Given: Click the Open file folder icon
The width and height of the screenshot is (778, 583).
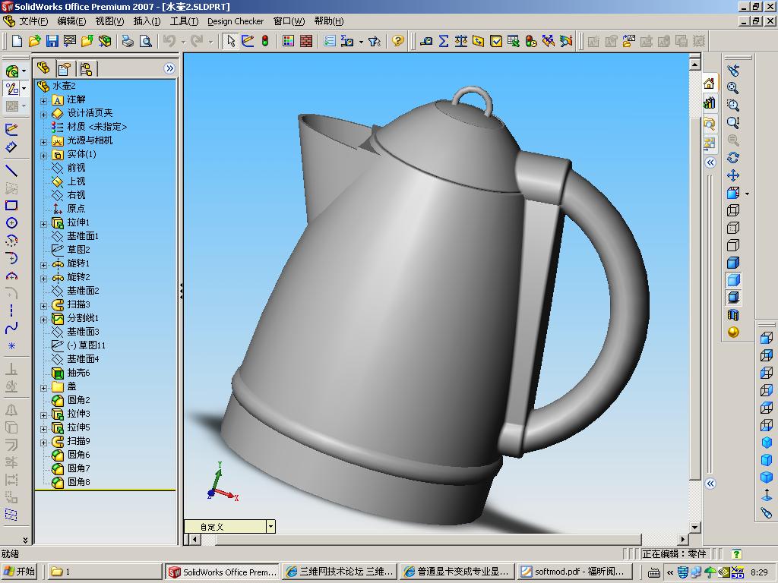Looking at the screenshot, I should (34, 41).
